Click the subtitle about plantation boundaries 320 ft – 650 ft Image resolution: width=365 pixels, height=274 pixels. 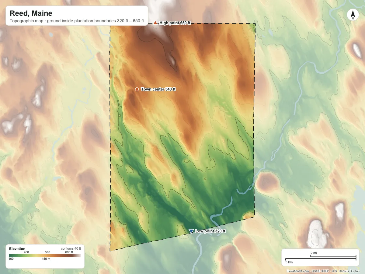[77, 22]
